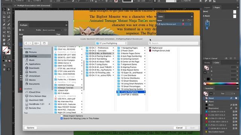Image resolution: width=241 pixels, height=135 pixels.
Task: Open Desktop in Favorites sidebar
Action: pos(37,56)
